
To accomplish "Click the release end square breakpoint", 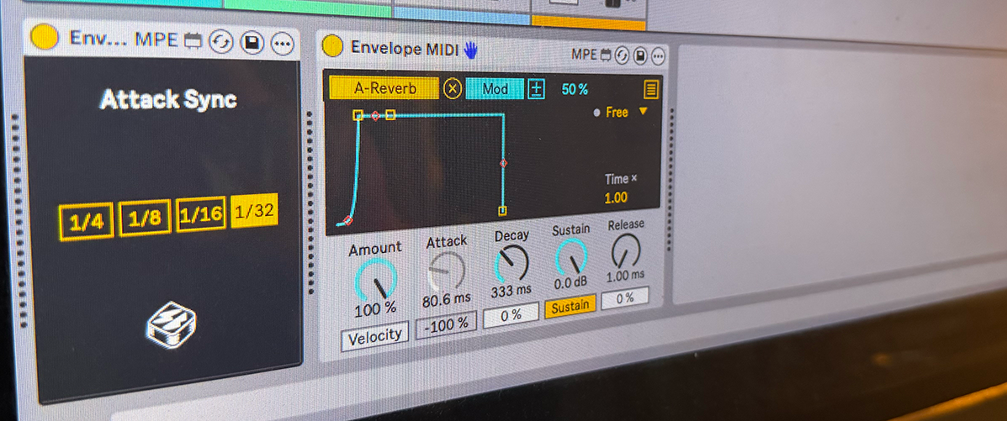I will [502, 210].
